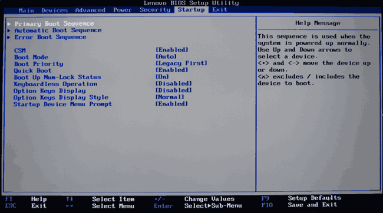383x213 pixels.
Task: Click the Startup tab
Action: point(191,10)
